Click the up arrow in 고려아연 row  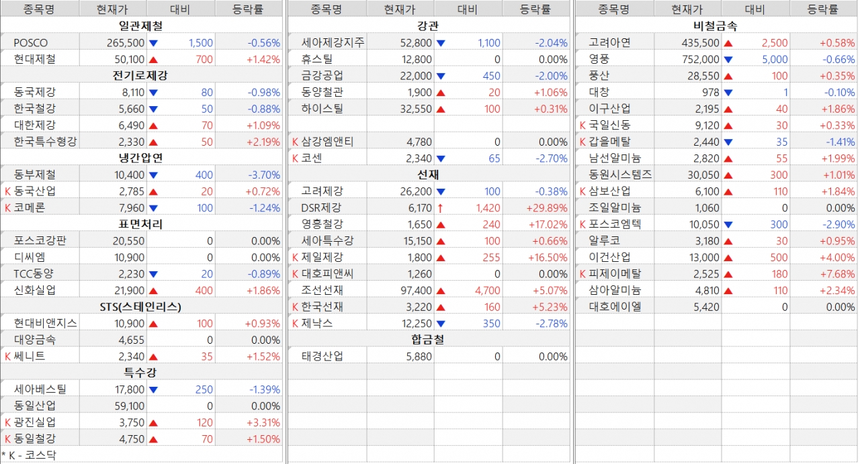pyautogui.click(x=728, y=43)
